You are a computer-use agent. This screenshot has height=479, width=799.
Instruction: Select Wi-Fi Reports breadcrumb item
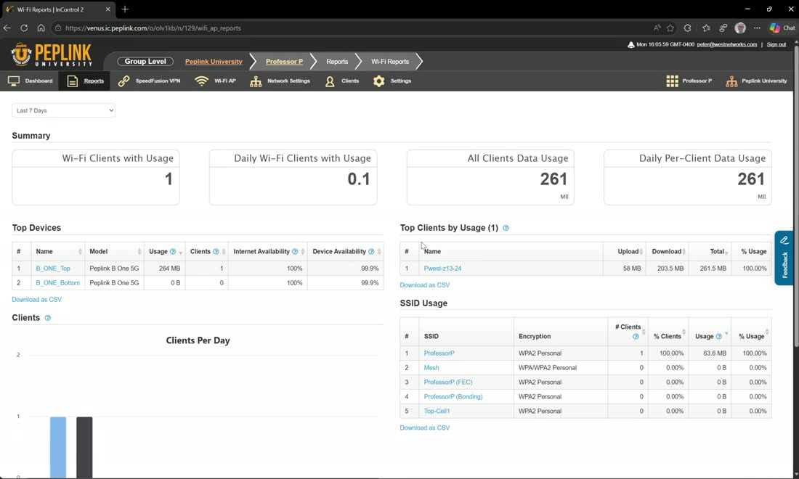coord(390,62)
